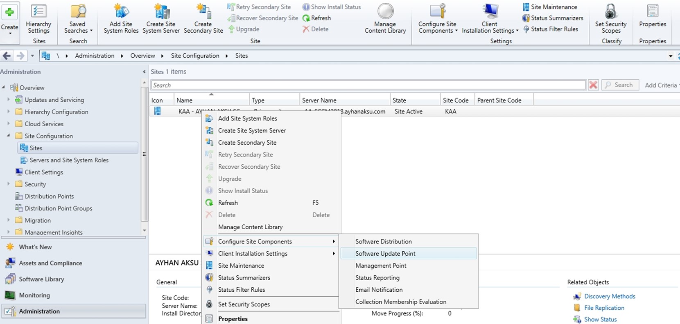The width and height of the screenshot is (680, 324).
Task: Select Servers and Site System Roles
Action: click(64, 160)
